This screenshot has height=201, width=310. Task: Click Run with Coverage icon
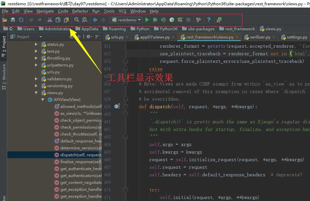pyautogui.click(x=164, y=20)
